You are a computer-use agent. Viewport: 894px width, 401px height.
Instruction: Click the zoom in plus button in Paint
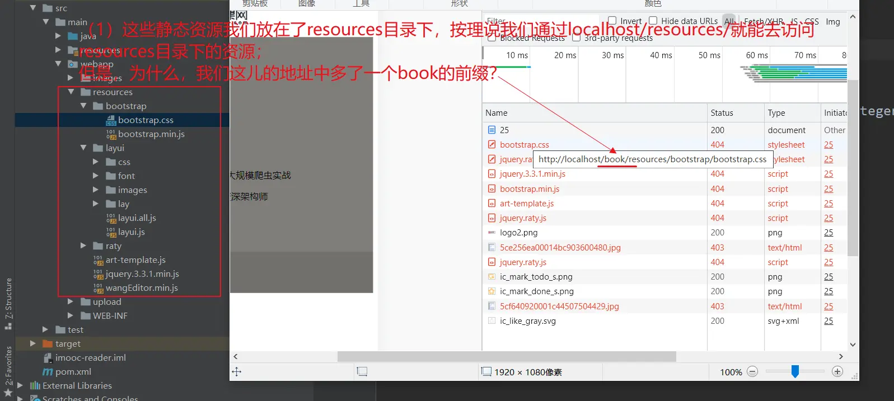click(x=837, y=371)
